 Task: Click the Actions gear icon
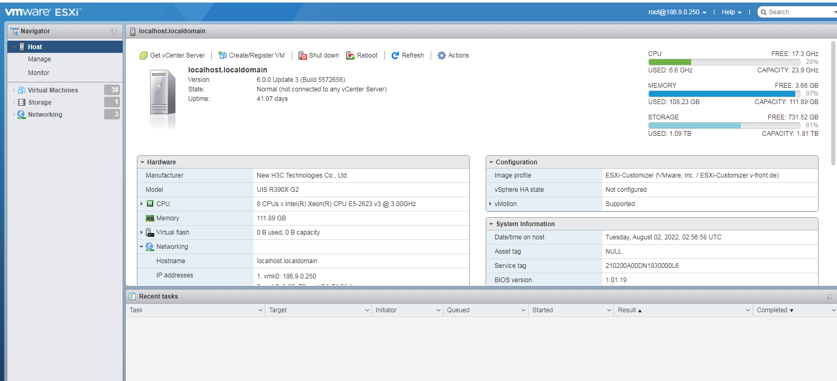coord(442,55)
